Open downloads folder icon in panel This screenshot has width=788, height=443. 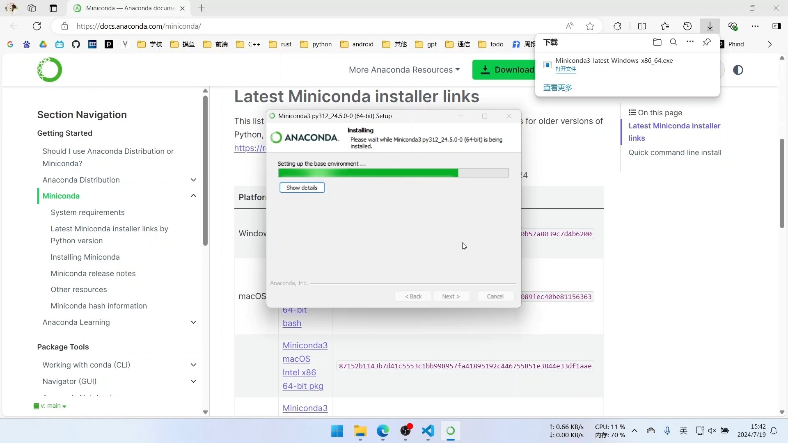coord(657,42)
